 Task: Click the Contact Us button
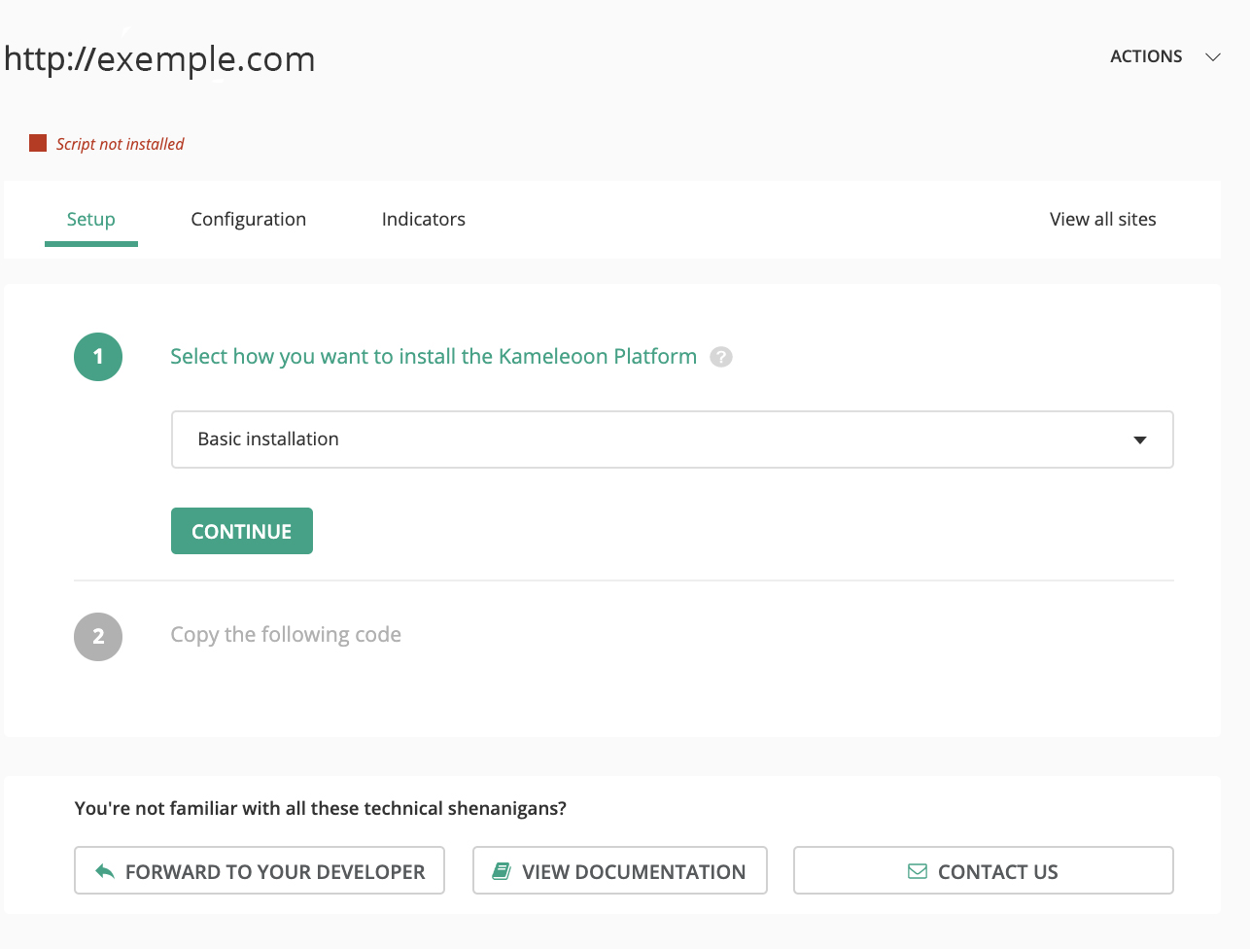pos(984,870)
